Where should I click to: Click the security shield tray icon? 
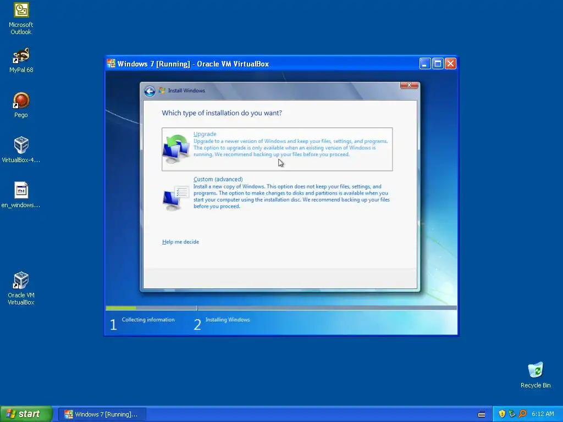tap(502, 414)
